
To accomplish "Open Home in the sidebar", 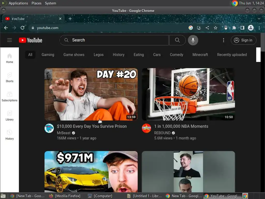I will pos(10,58).
